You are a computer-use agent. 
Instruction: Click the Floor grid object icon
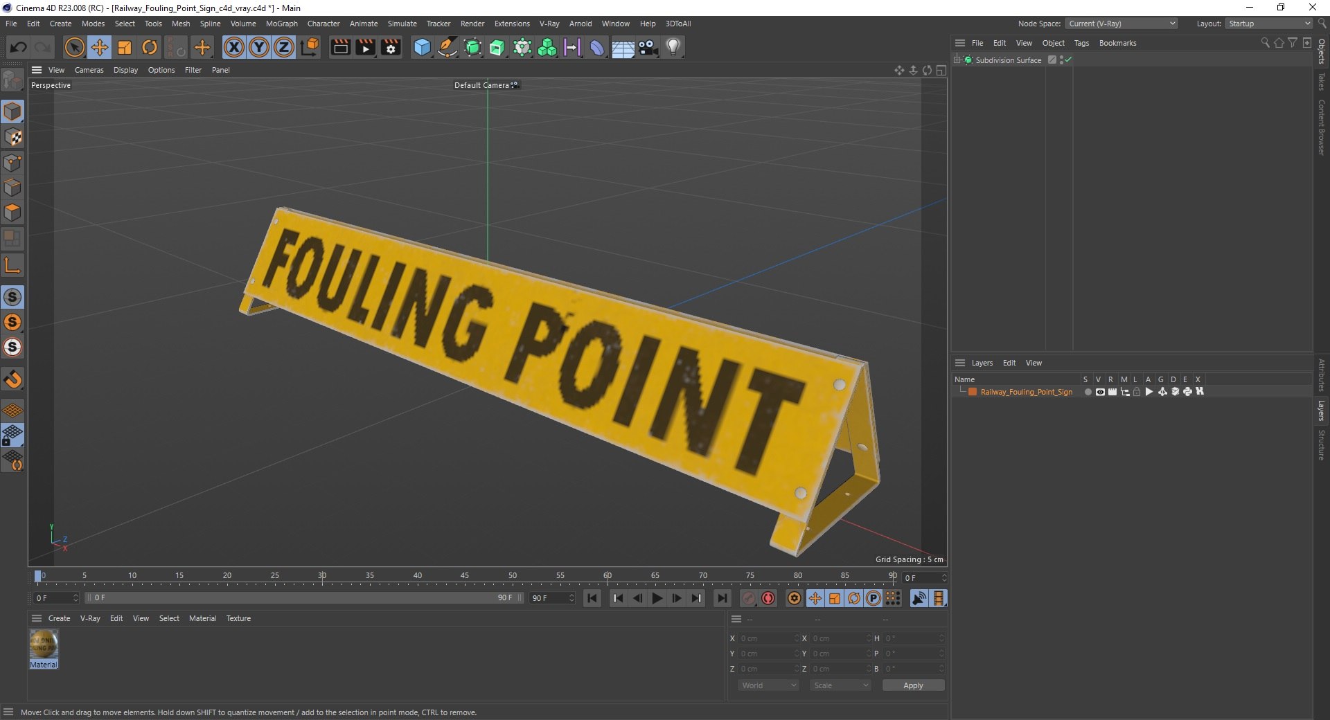(623, 47)
